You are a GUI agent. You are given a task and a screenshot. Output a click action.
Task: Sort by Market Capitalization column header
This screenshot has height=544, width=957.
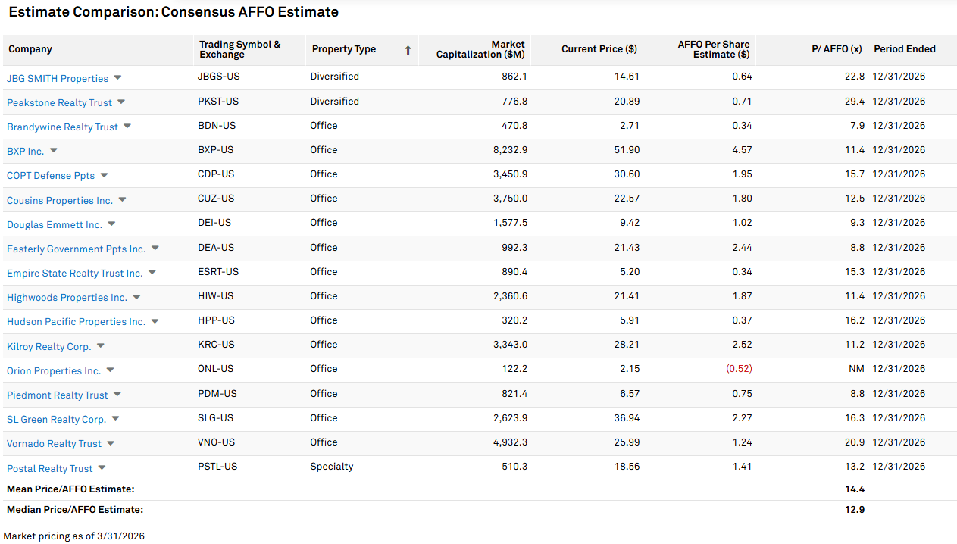point(480,49)
